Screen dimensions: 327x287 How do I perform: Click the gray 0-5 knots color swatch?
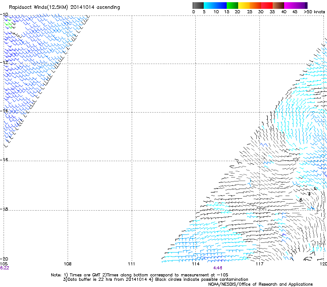click(198, 5)
